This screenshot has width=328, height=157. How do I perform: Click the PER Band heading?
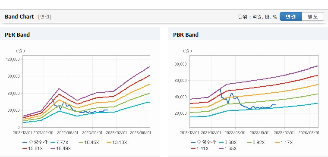(17, 35)
